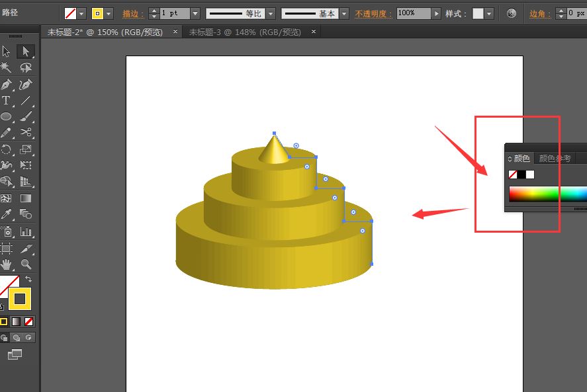The height and width of the screenshot is (392, 587).
Task: Select the Ellipse tool
Action: point(6,116)
